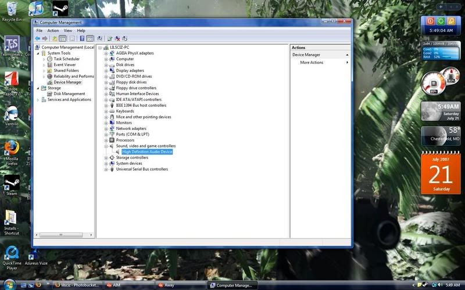
Task: Click the Update Driver Software toolbar icon
Action: pyautogui.click(x=110, y=38)
